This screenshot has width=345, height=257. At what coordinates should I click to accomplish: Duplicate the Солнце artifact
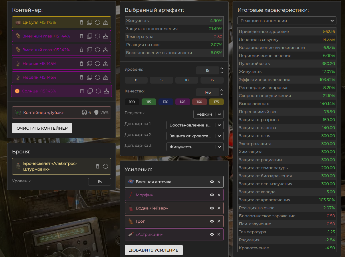(x=90, y=91)
